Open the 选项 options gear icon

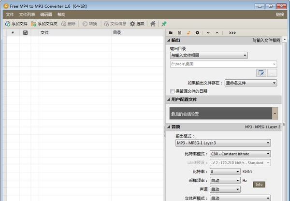[132, 24]
